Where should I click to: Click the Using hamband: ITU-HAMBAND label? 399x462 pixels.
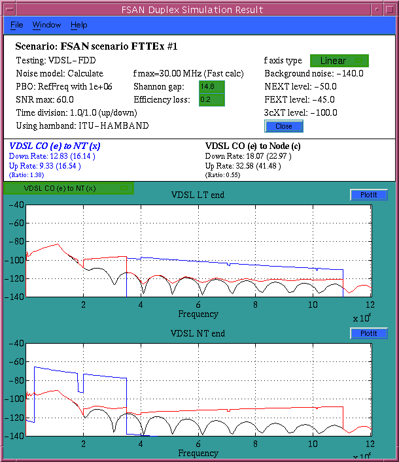click(82, 126)
